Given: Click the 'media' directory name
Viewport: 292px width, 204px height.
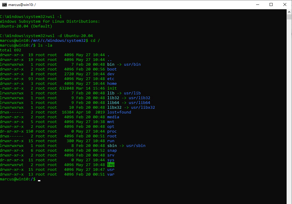Looking at the screenshot, I should coord(113,117).
